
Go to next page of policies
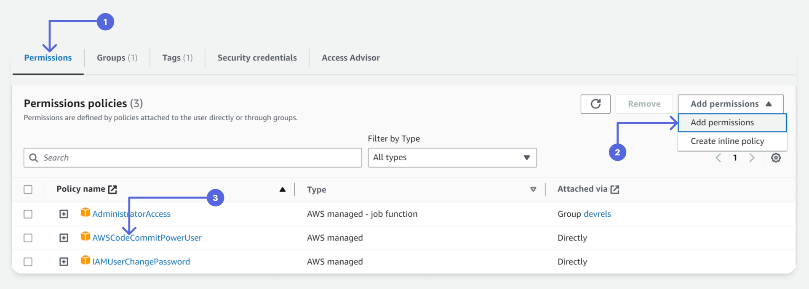coord(752,158)
